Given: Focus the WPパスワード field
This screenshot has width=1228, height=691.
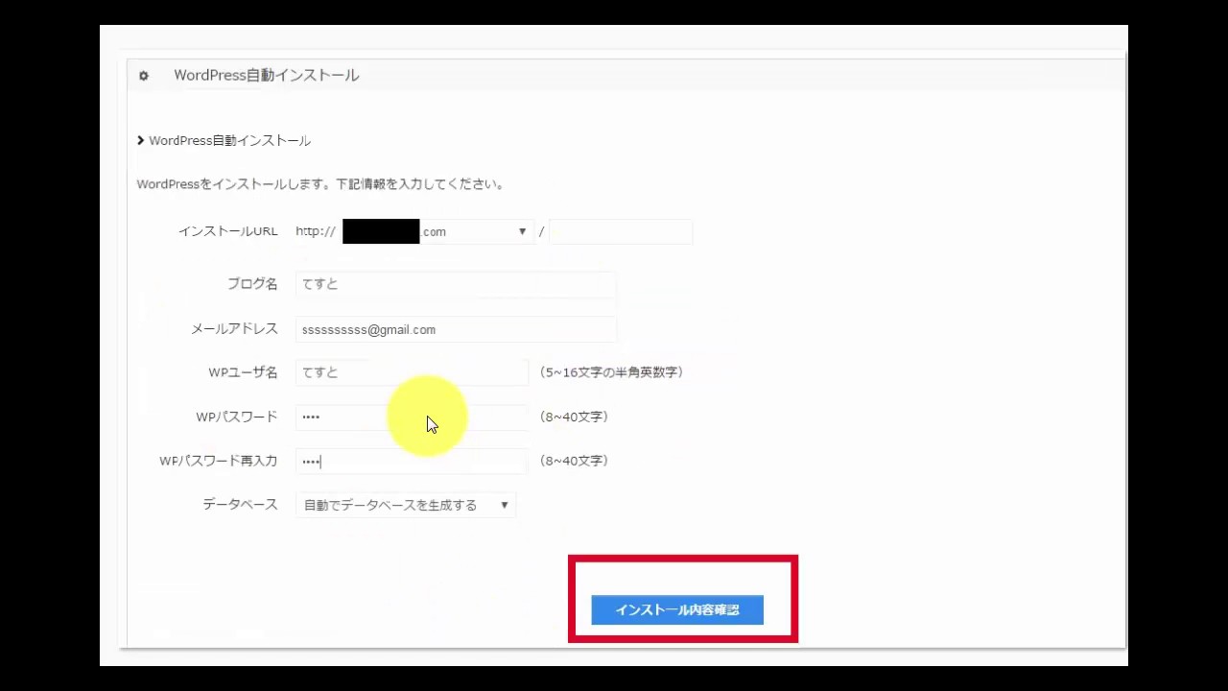Looking at the screenshot, I should click(412, 417).
